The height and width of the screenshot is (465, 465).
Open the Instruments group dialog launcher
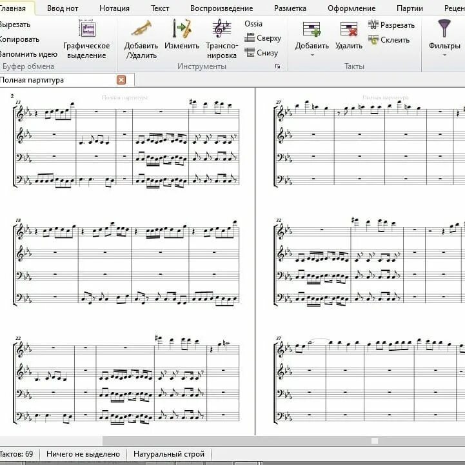(x=278, y=66)
